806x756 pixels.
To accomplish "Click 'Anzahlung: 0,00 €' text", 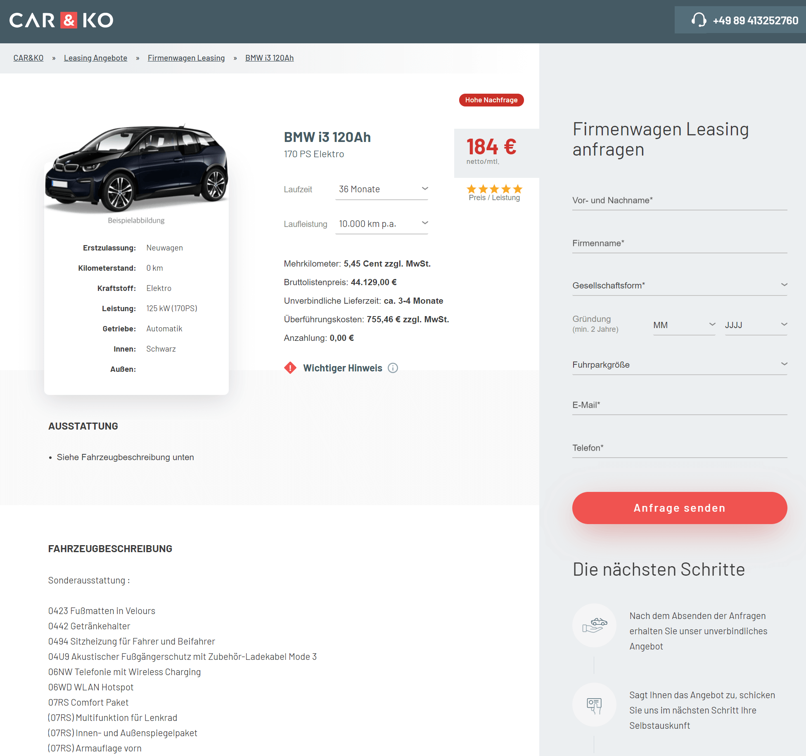I will click(319, 338).
